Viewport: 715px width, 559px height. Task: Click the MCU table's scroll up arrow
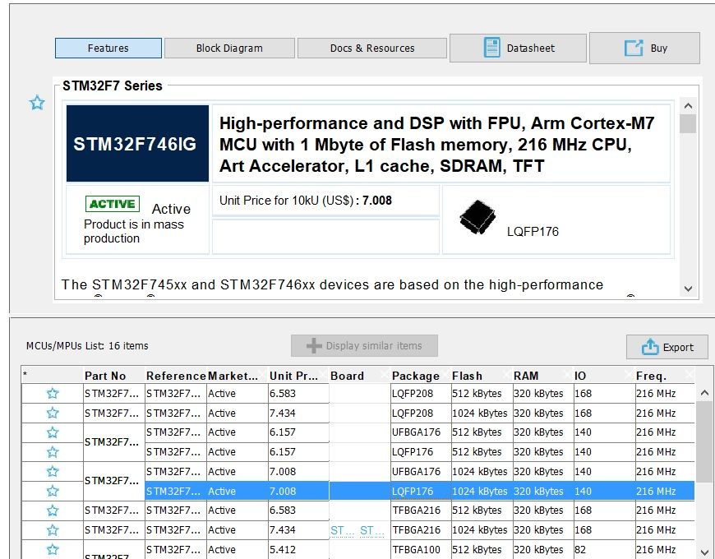[704, 393]
